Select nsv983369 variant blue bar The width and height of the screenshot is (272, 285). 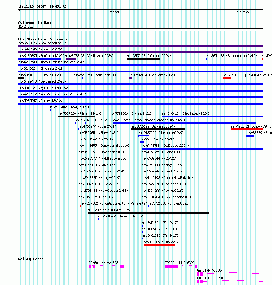pos(250,136)
